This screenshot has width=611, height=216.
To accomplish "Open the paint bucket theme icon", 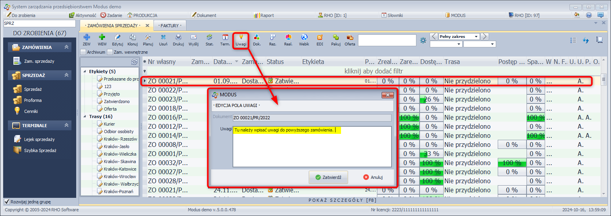I will pyautogui.click(x=577, y=15).
